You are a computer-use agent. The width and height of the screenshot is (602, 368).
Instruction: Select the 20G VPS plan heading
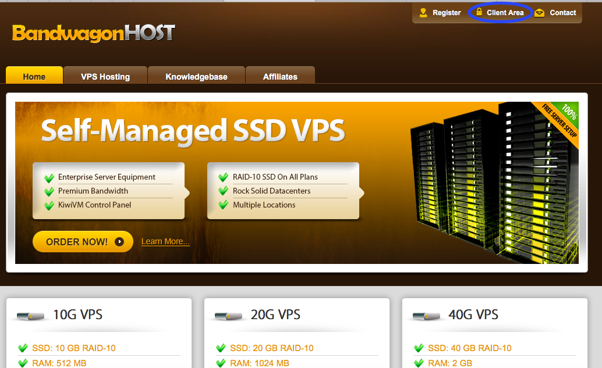click(275, 315)
